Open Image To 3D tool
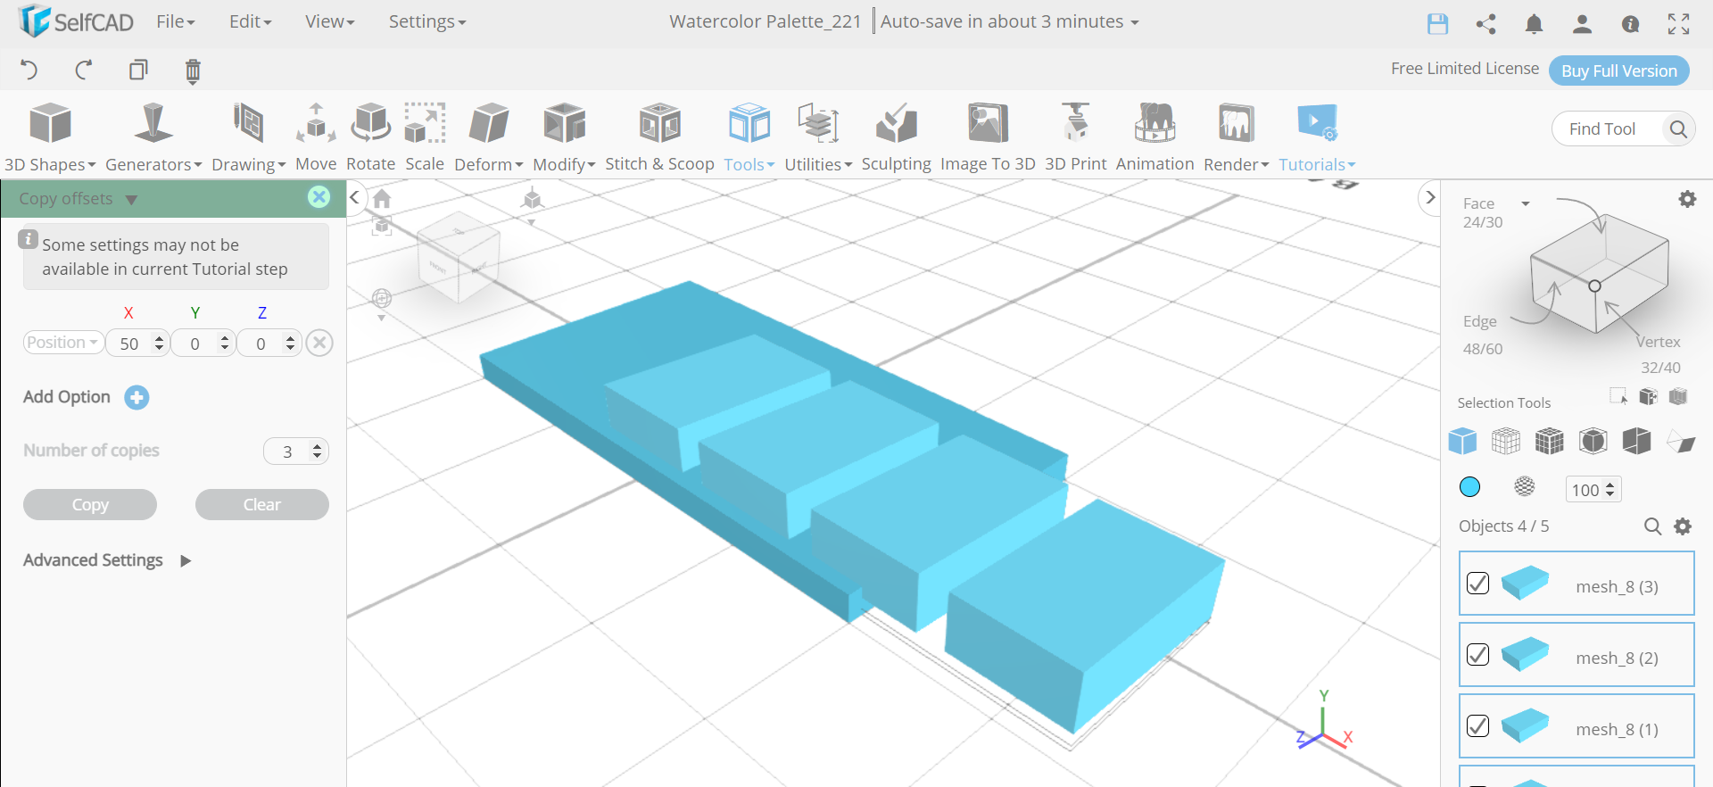 click(988, 137)
